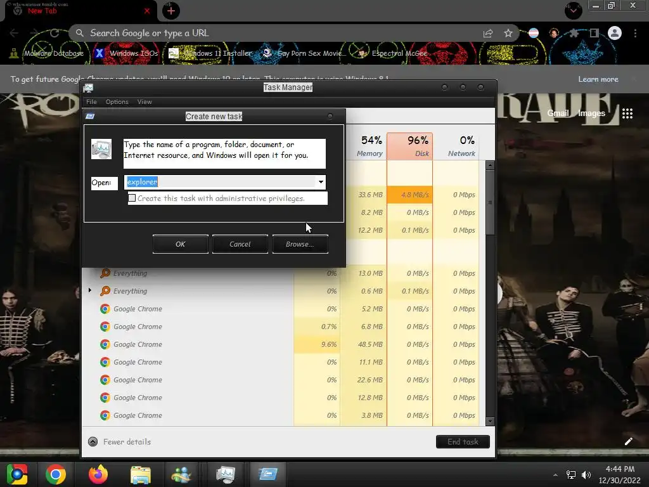Open Google apps grid icon
This screenshot has width=649, height=487.
pyautogui.click(x=627, y=114)
